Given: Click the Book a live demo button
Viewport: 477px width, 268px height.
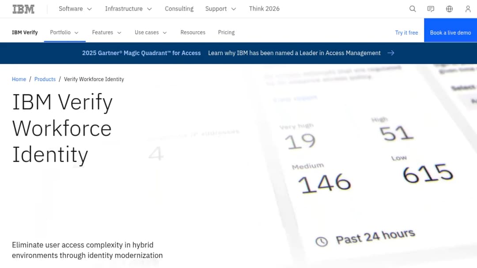Looking at the screenshot, I should [x=450, y=30].
